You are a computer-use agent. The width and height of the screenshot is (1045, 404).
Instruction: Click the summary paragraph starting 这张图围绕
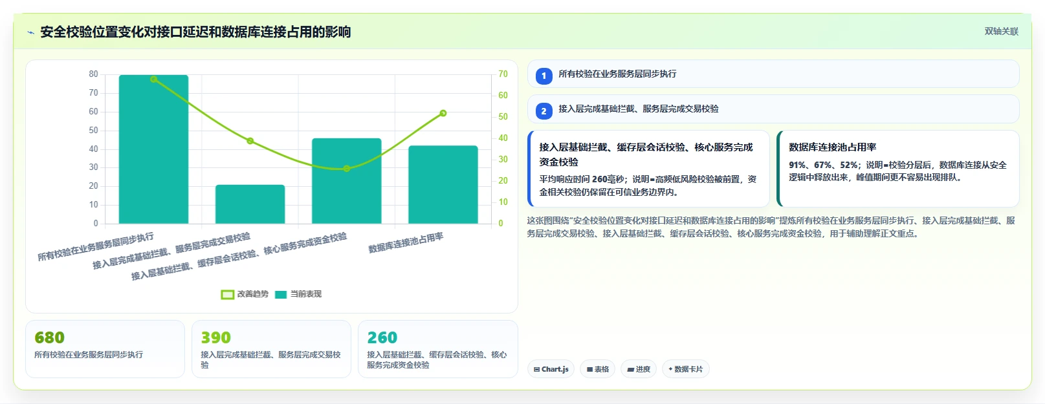771,227
